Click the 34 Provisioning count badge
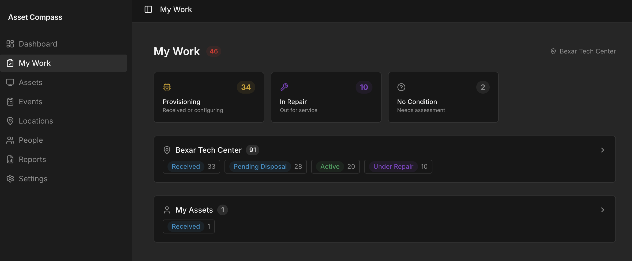This screenshot has width=632, height=261. [x=246, y=87]
